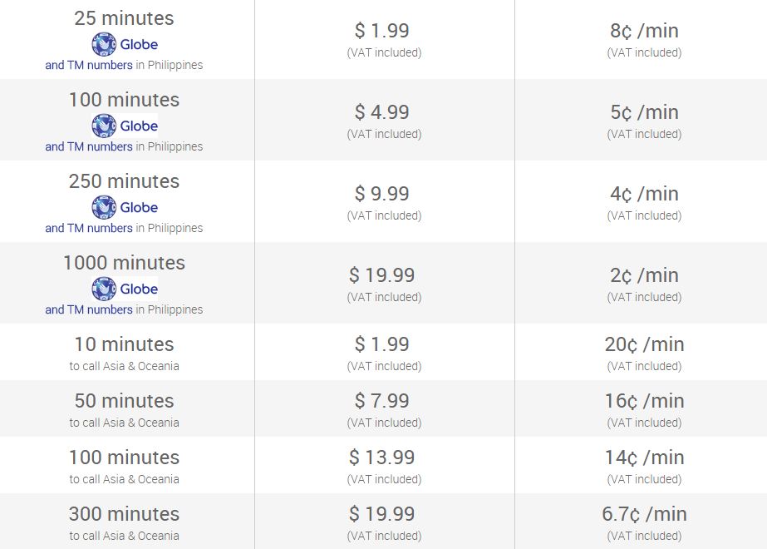Click the Globe logo in 250 minutes row
The image size is (767, 549).
pyautogui.click(x=125, y=207)
